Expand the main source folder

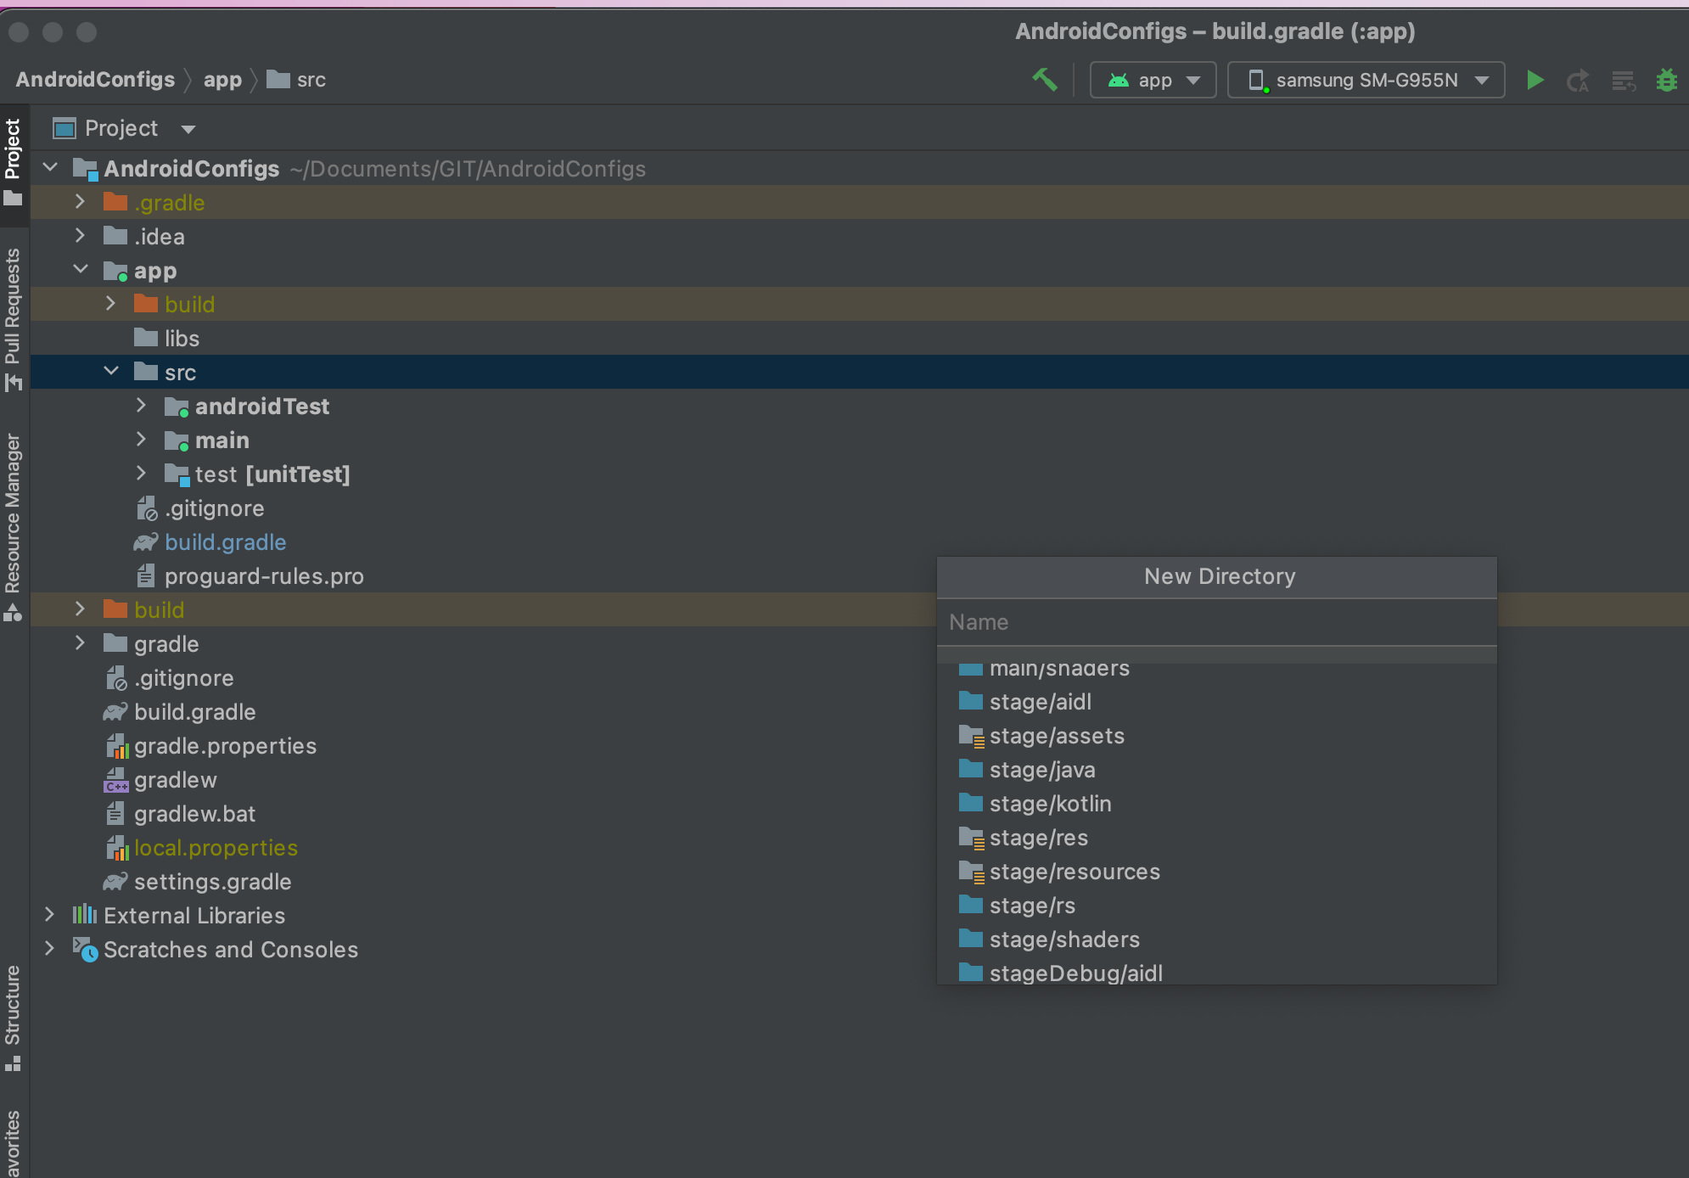pyautogui.click(x=141, y=439)
